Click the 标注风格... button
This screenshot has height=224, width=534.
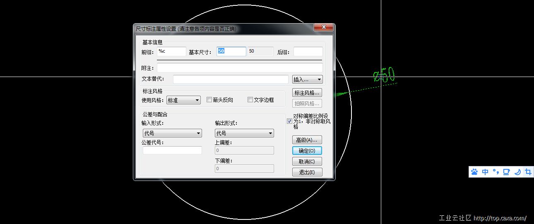tap(307, 93)
